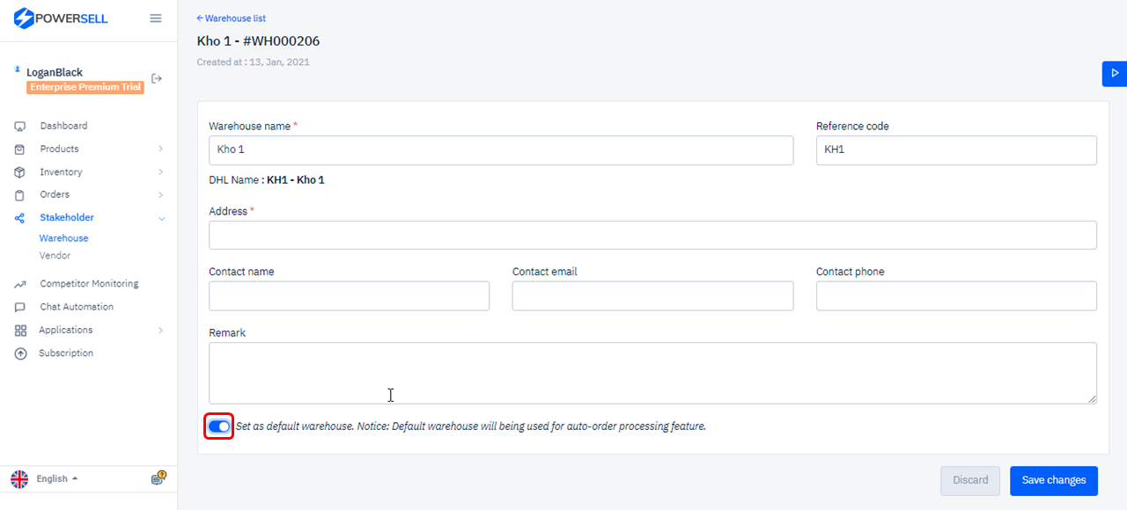Expand the Inventory menu arrow
1127x510 pixels.
pyautogui.click(x=161, y=172)
